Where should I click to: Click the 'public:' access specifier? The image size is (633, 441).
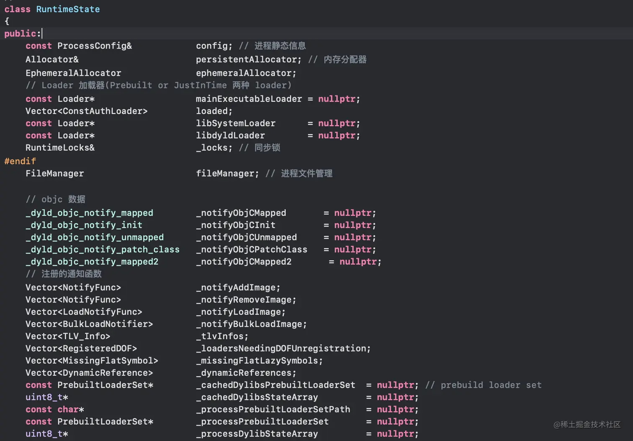[23, 33]
